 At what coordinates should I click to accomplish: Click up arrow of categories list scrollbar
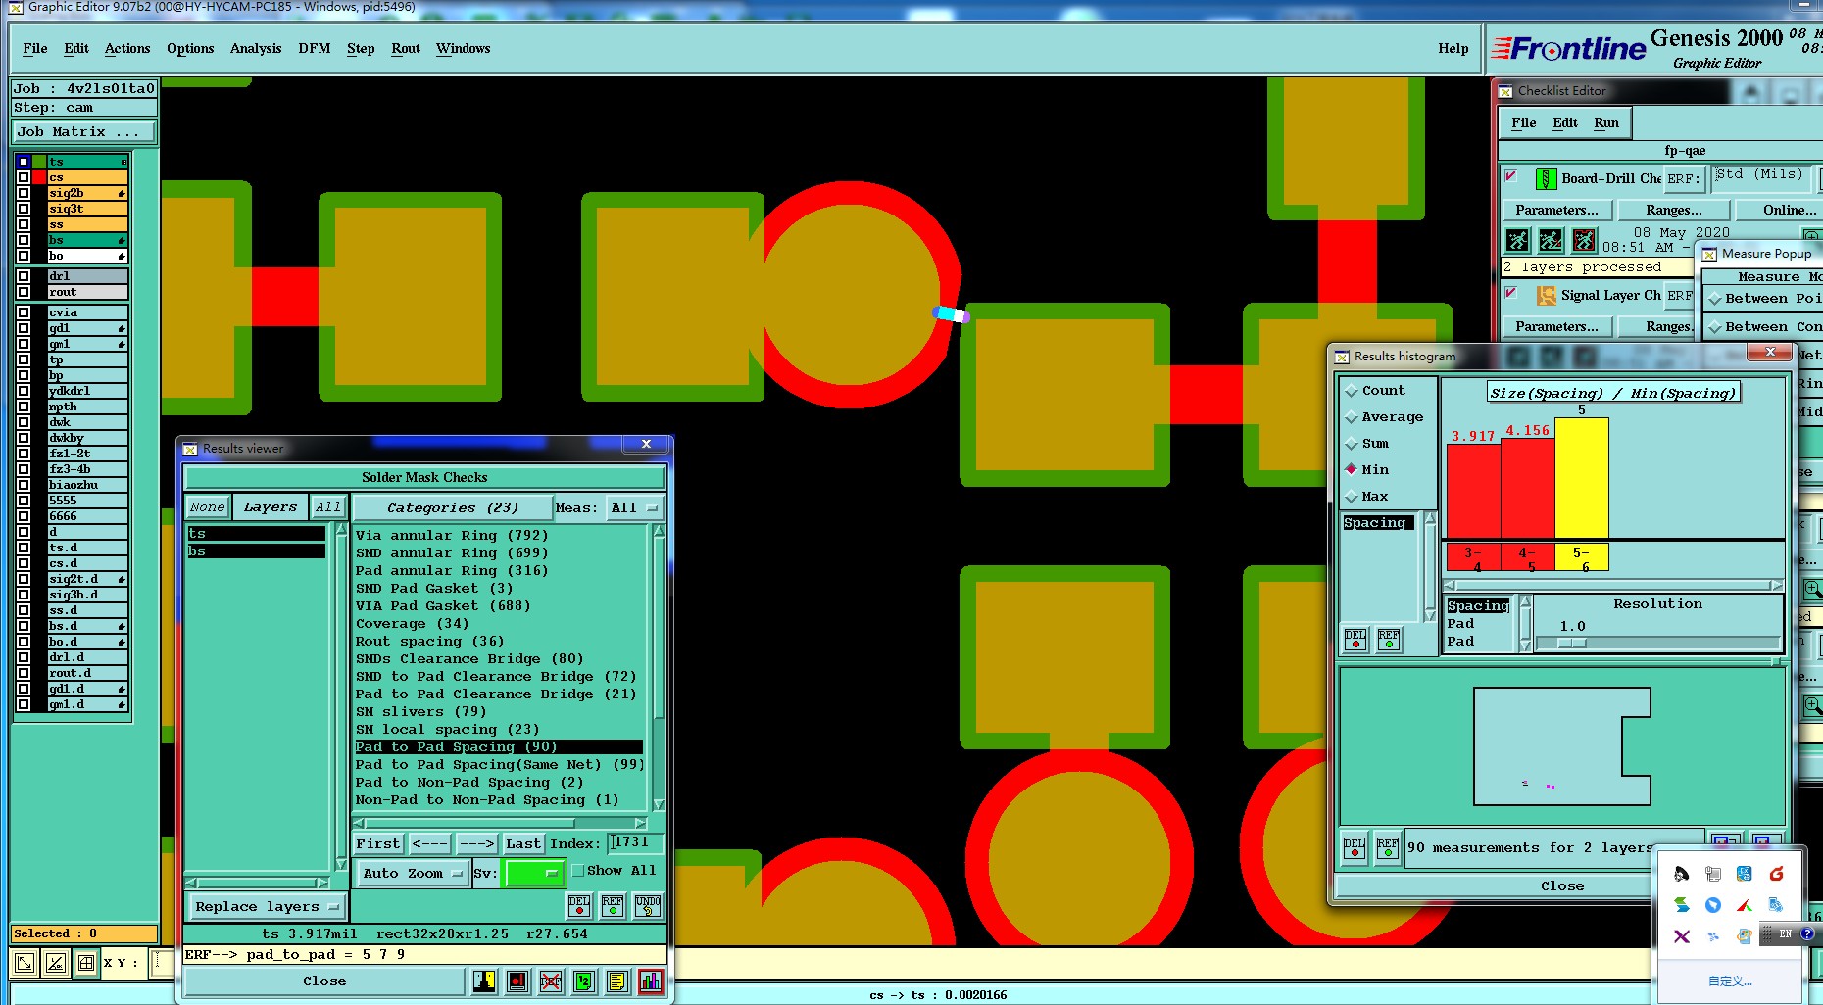(x=659, y=531)
